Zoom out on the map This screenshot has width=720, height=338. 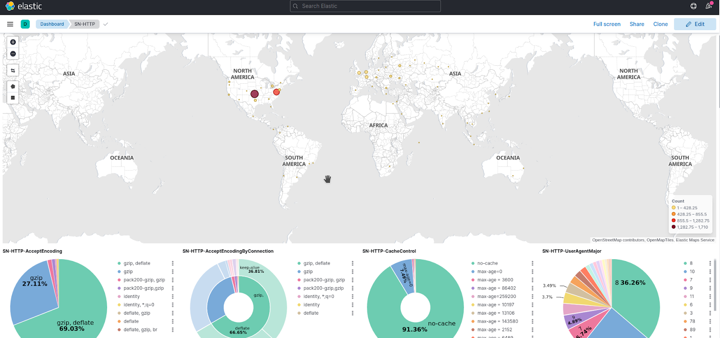click(13, 54)
